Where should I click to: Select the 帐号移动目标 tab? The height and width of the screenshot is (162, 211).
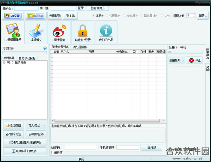[27, 58]
